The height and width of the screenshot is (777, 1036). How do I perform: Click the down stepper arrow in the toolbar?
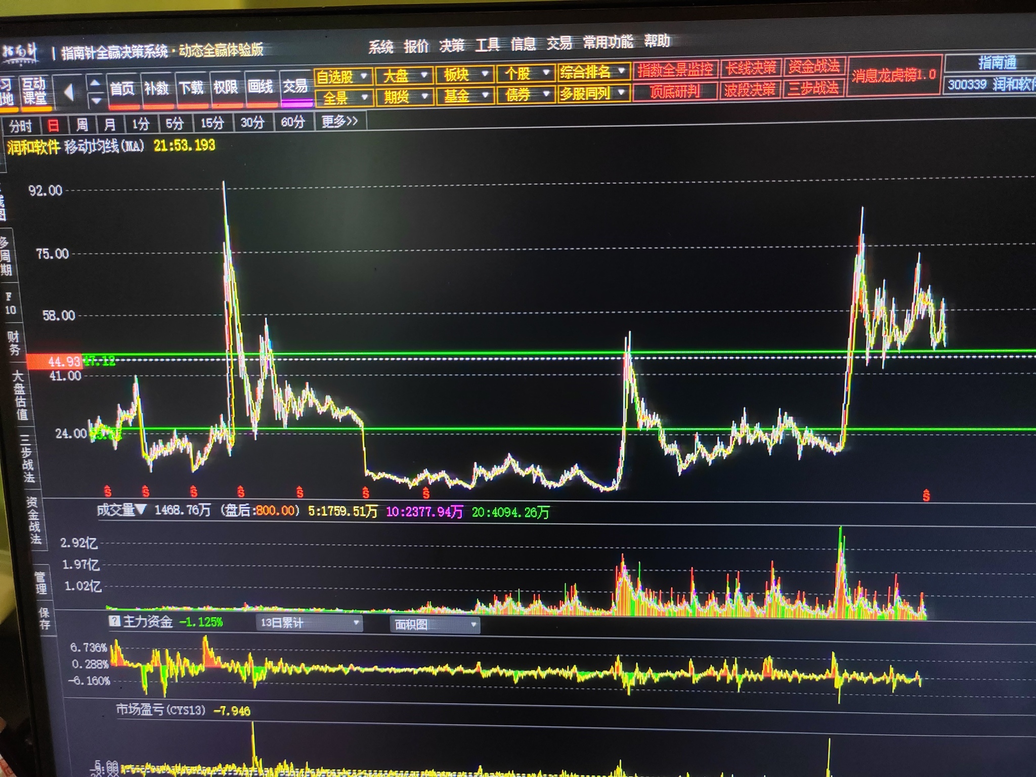coord(95,100)
